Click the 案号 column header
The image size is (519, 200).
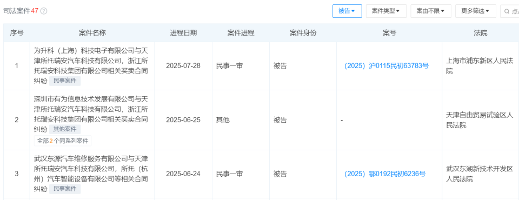[389, 33]
